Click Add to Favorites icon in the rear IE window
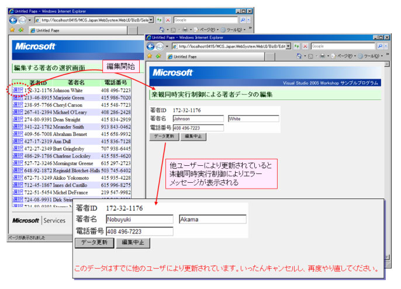Viewport: 401px width, 289px height. coord(21,30)
